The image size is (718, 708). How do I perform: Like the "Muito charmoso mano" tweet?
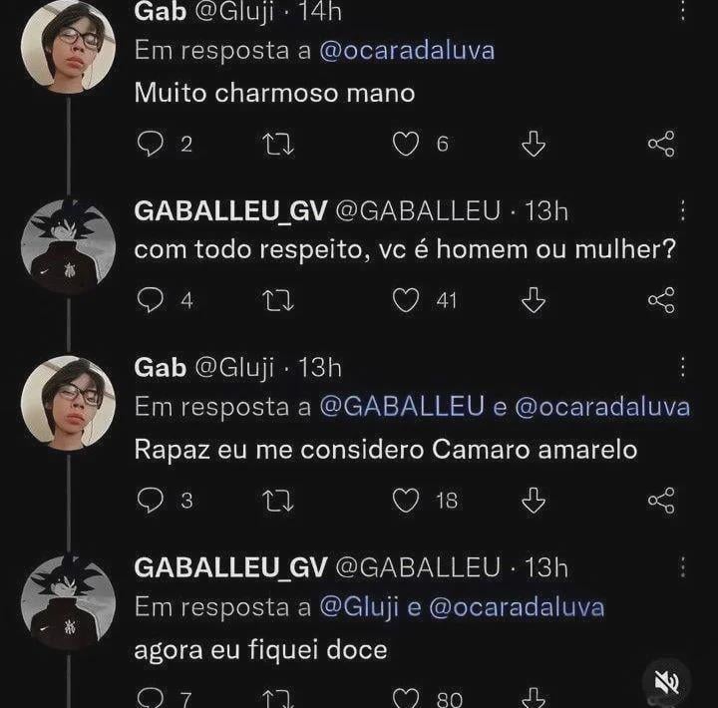(x=405, y=146)
